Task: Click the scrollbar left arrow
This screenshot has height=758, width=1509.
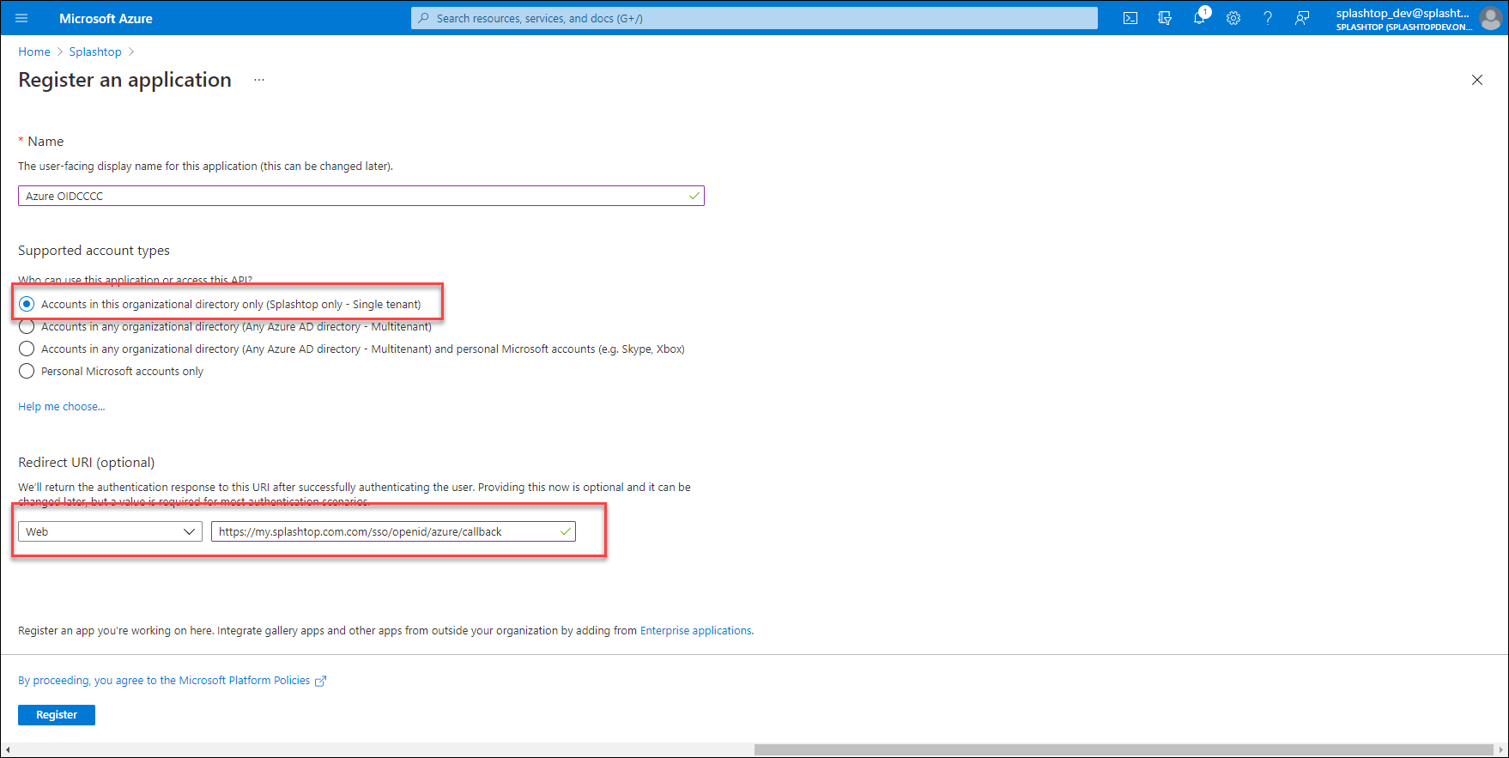Action: coord(8,749)
